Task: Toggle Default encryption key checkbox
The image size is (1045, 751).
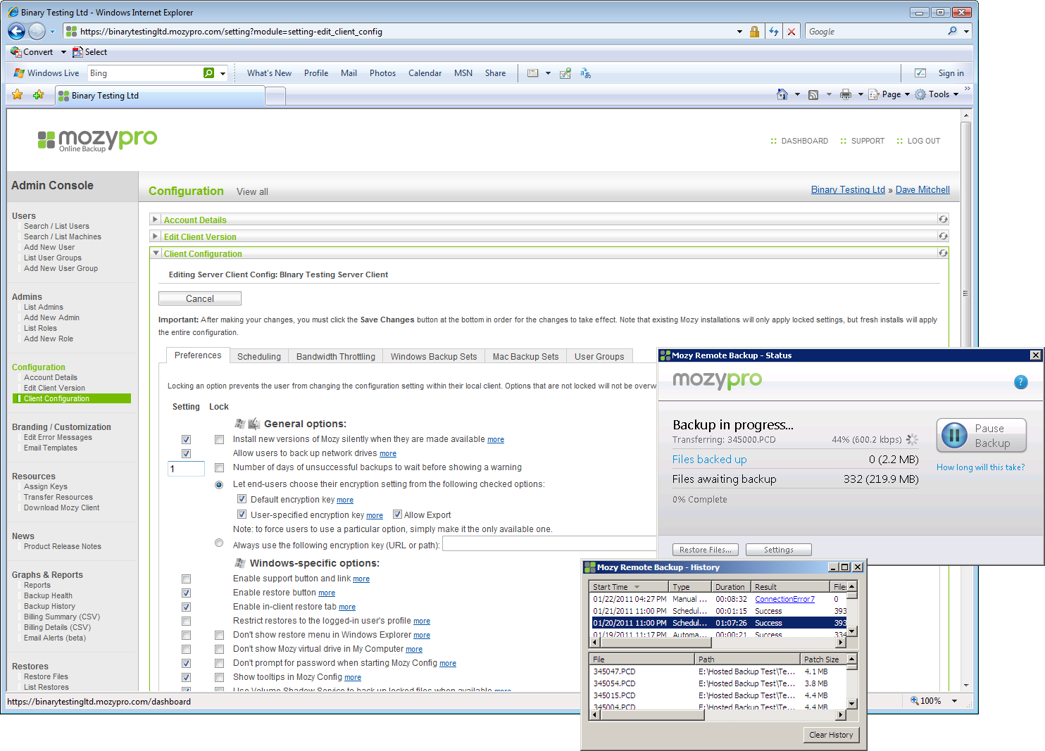Action: 242,499
